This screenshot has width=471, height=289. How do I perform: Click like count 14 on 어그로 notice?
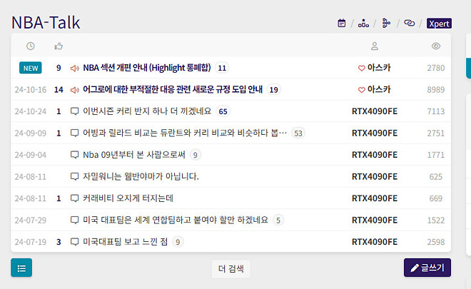point(59,89)
